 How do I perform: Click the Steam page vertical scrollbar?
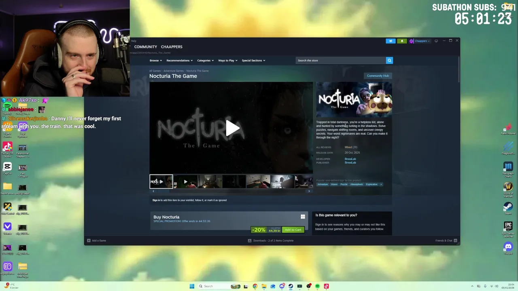coord(459,69)
